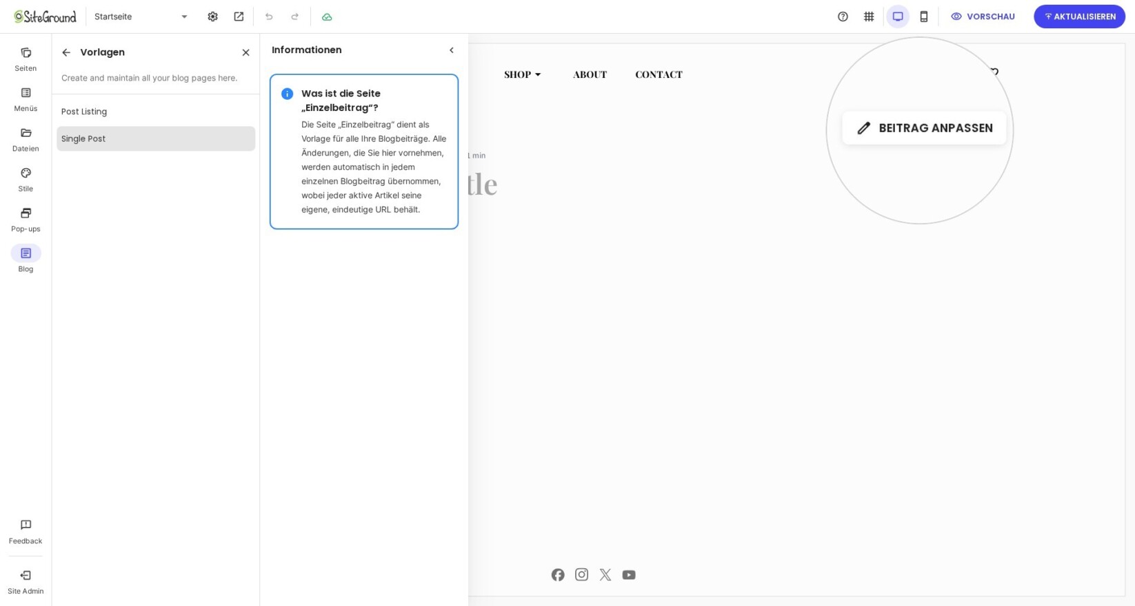Screen dimensions: 1135x606
Task: Click the blue info icon
Action: (287, 94)
